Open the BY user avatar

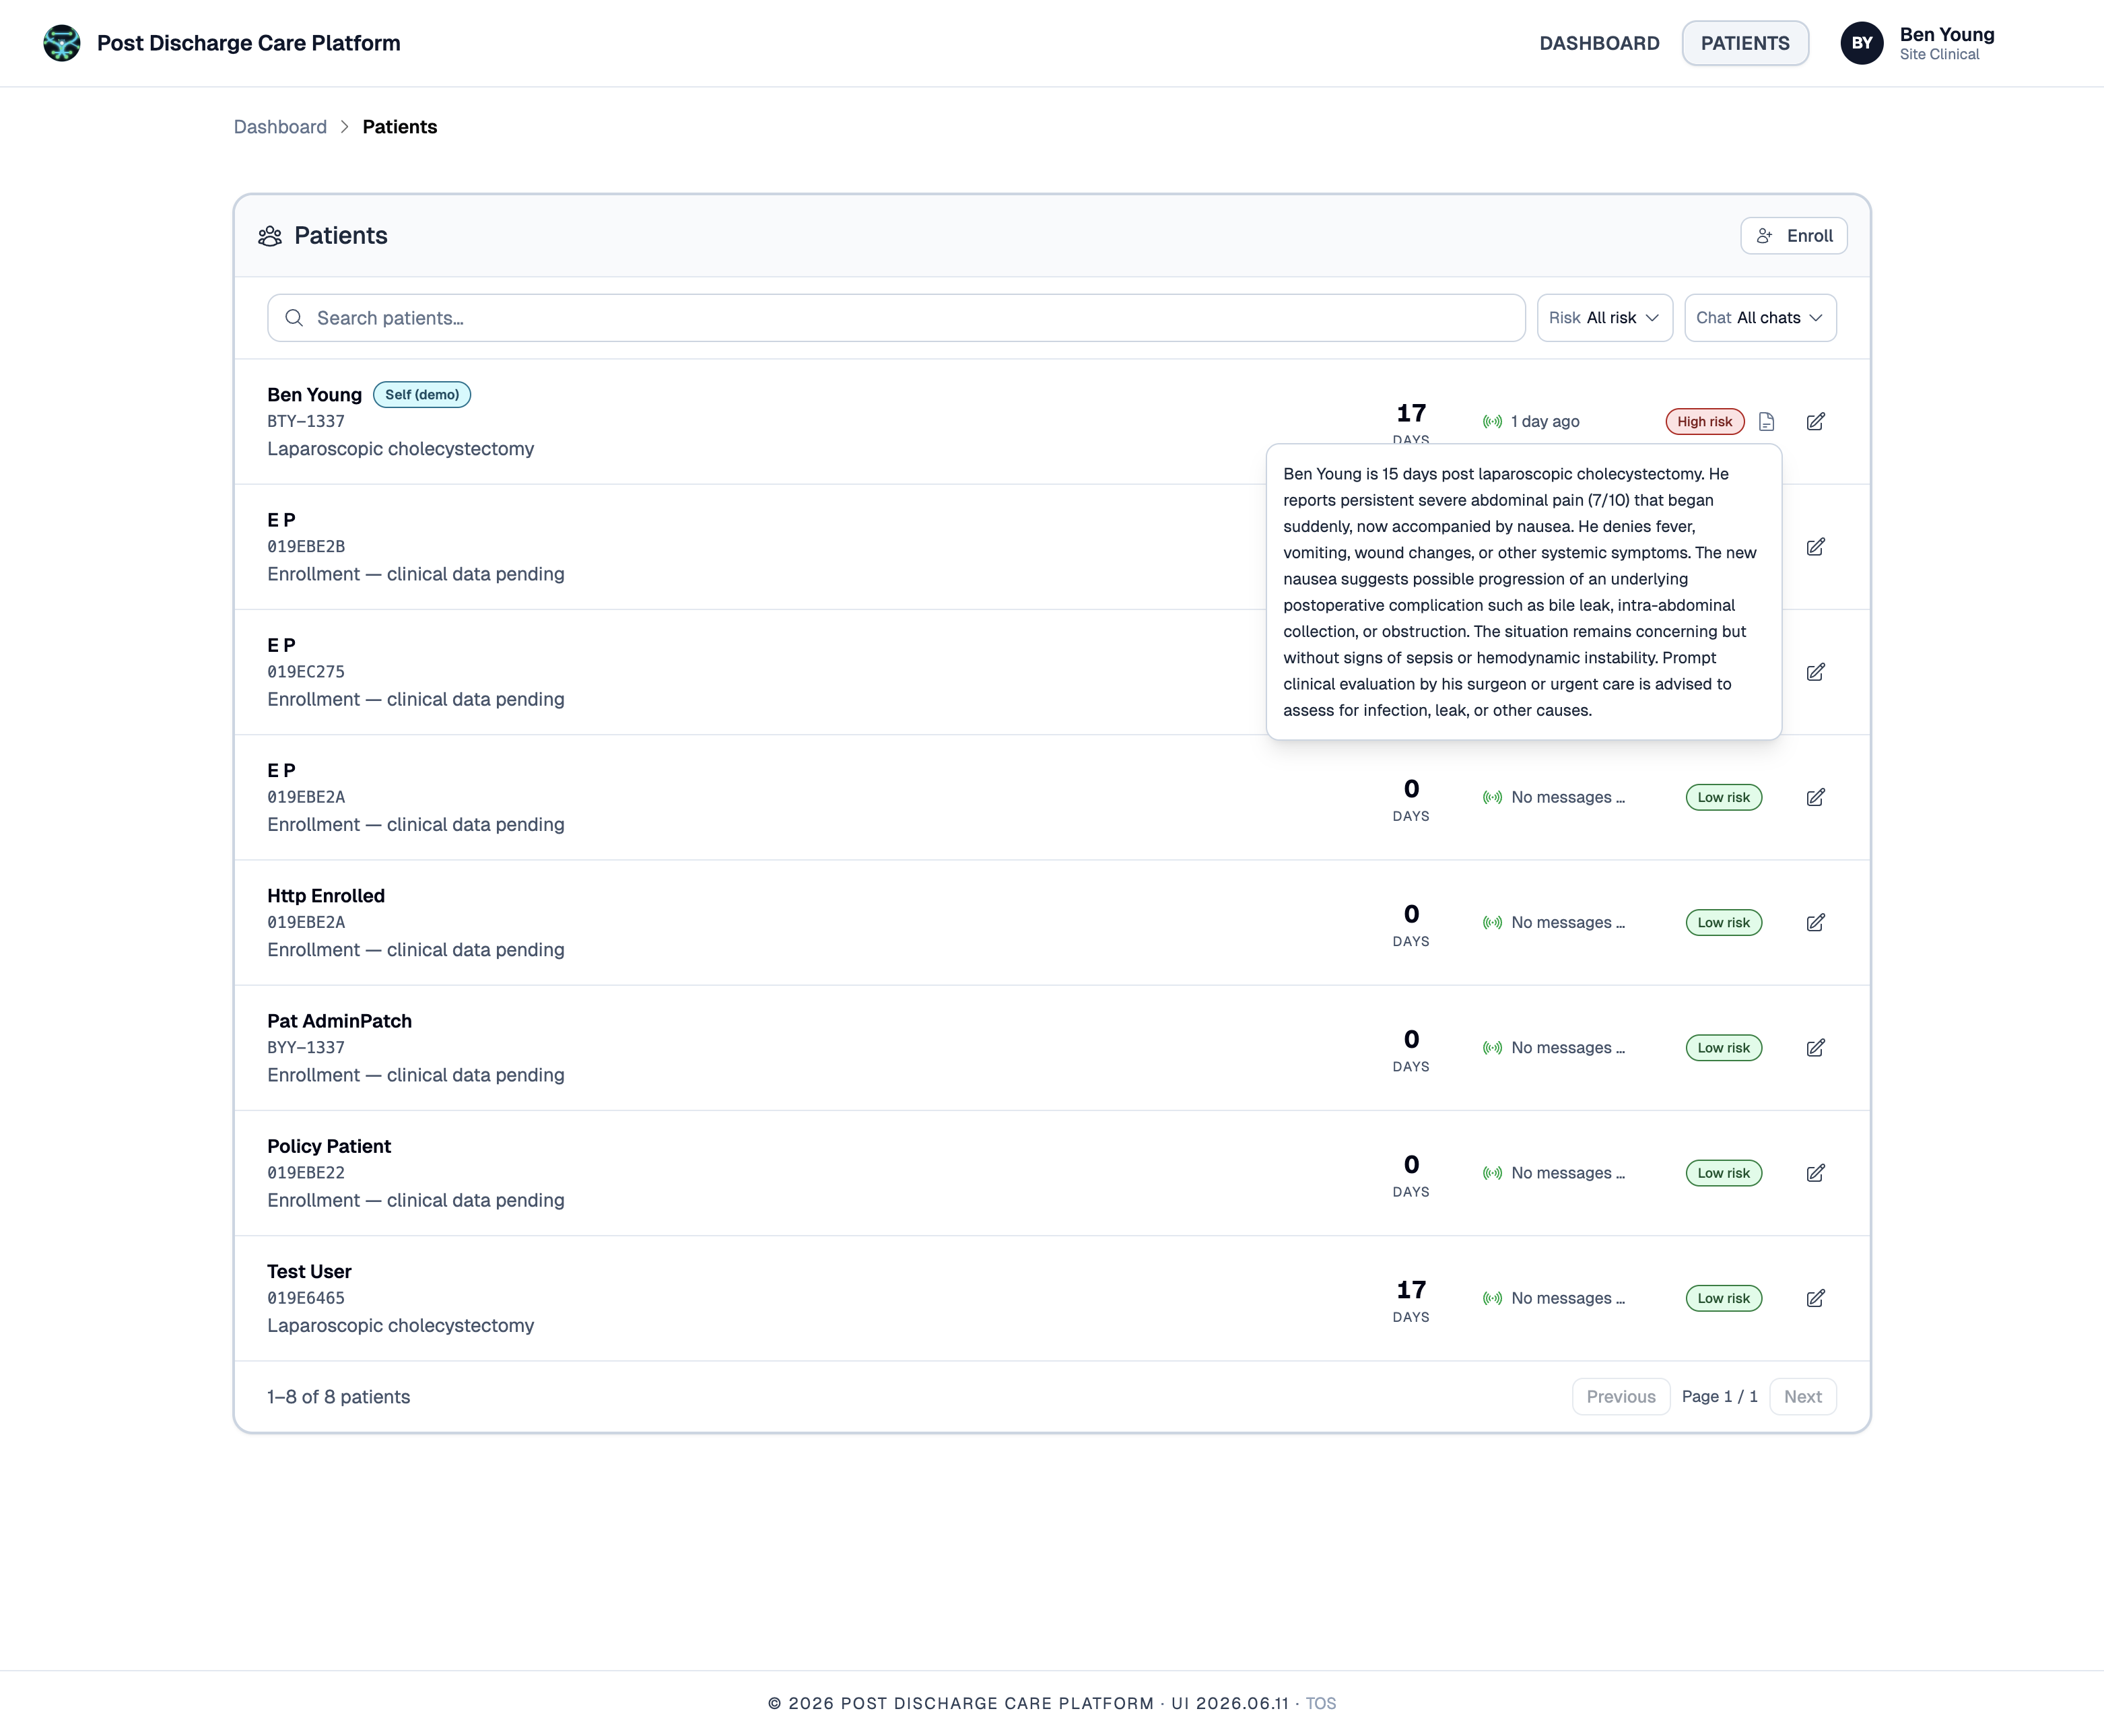tap(1861, 43)
